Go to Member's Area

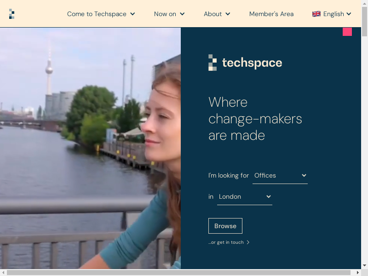point(271,14)
